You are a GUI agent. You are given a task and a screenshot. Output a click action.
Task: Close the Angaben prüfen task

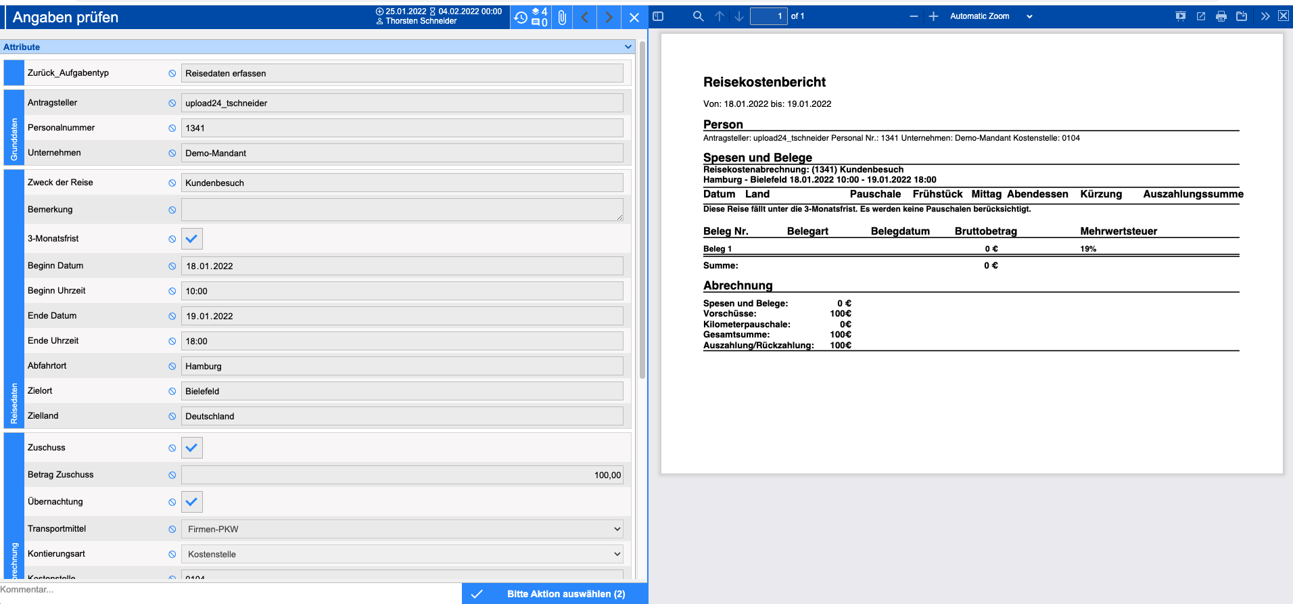point(634,18)
